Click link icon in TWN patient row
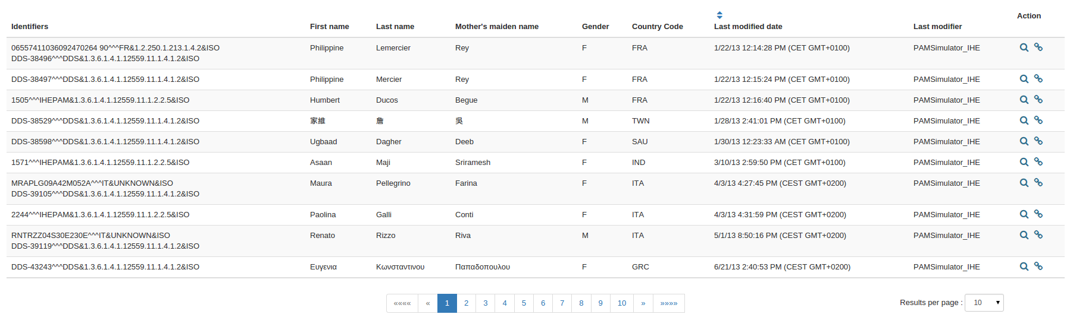Screen dimensions: 1070x330 click(1038, 120)
